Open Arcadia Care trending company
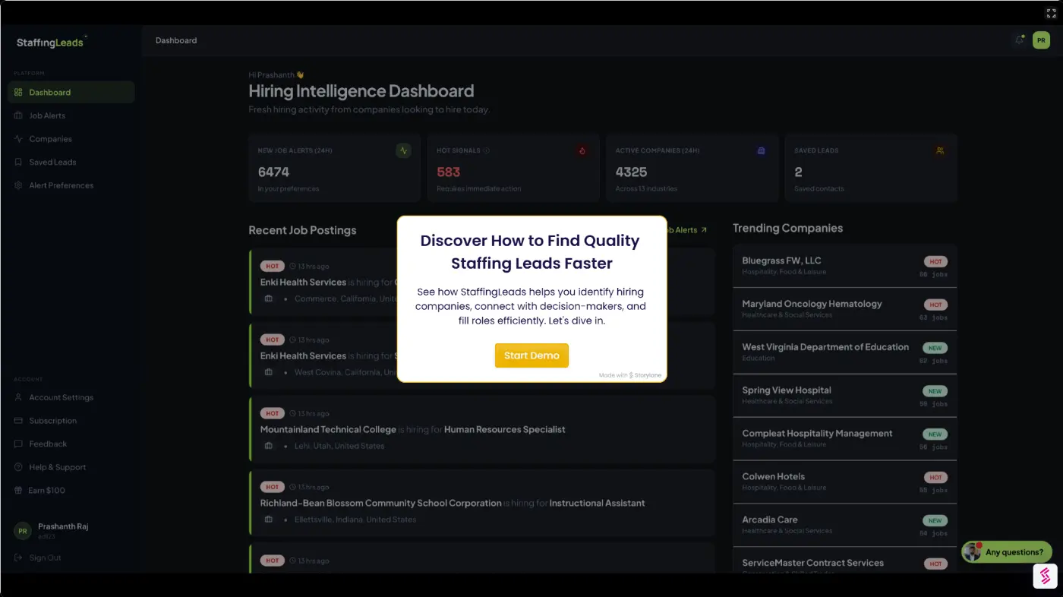1063x597 pixels. (x=844, y=526)
